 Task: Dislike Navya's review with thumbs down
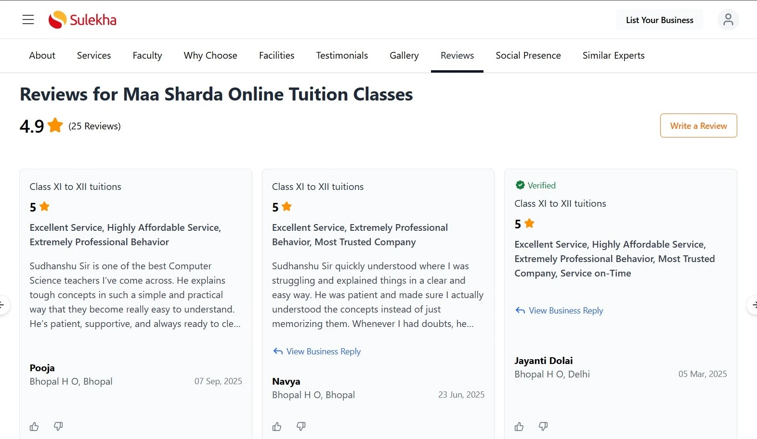click(x=301, y=426)
